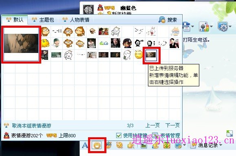Screen dimensions: 236x156
Task: Insert the girl with flower hairpin emoticon
Action: click(x=127, y=43)
